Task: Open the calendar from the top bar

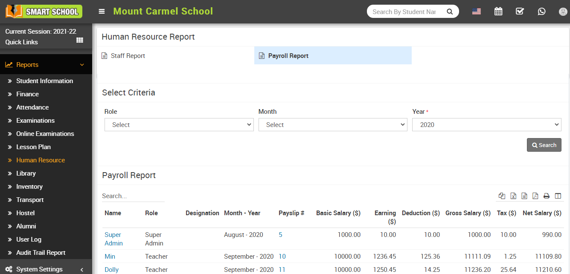Action: click(498, 11)
